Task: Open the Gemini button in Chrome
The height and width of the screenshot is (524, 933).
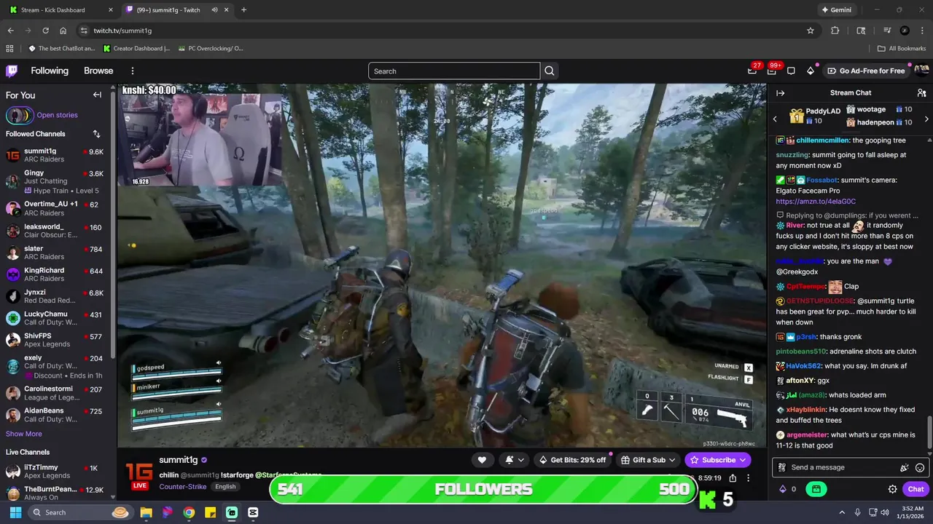Action: (836, 10)
